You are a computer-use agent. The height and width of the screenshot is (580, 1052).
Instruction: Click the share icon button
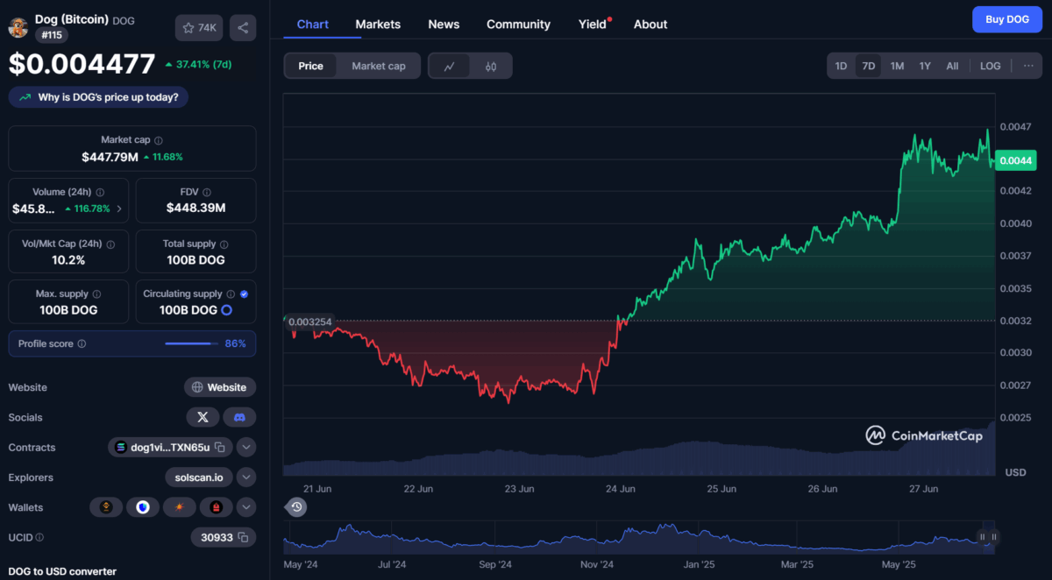point(243,28)
